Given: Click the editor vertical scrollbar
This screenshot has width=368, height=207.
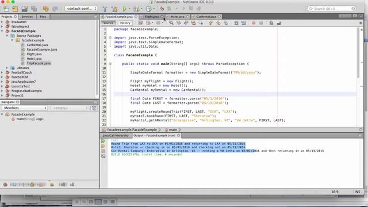Looking at the screenshot, I should pyautogui.click(x=358, y=53).
